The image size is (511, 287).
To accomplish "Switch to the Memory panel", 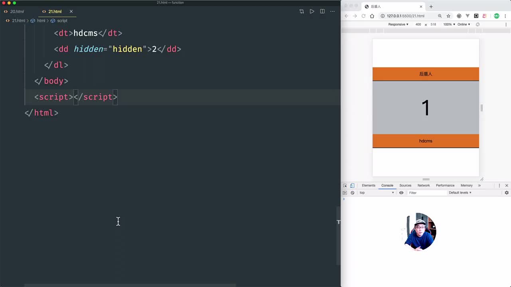I will [x=467, y=186].
